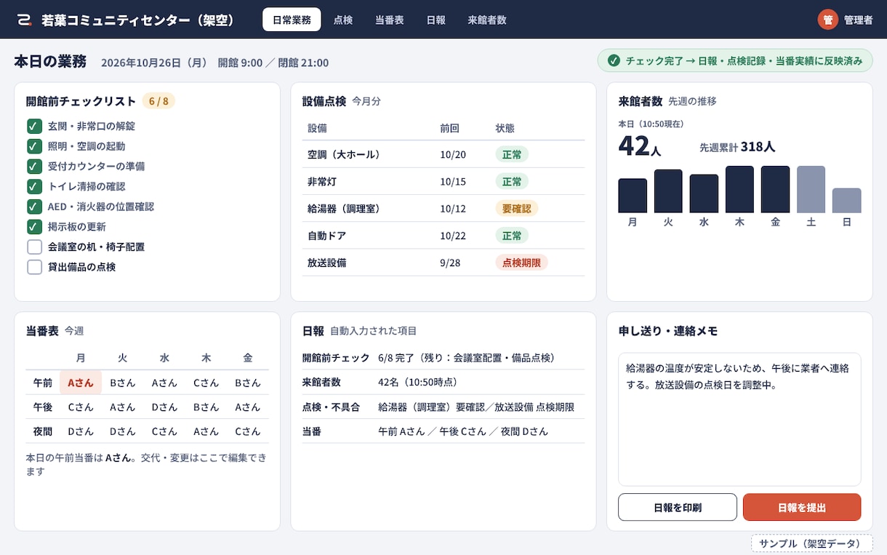Click 若葉コミュニティセンター title
Viewport: 887px width, 555px height.
pyautogui.click(x=138, y=20)
